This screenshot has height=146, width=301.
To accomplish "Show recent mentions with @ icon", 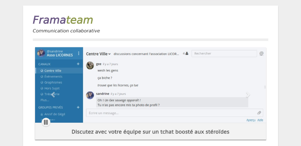I will coord(261,53).
